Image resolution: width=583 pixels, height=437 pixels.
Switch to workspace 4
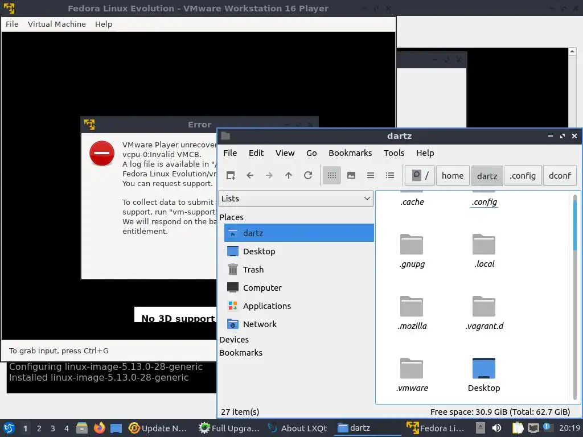pos(67,428)
